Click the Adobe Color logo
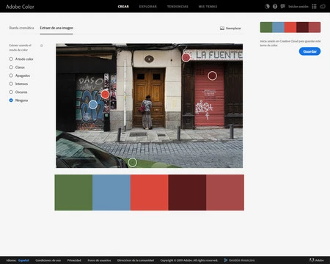This screenshot has height=264, width=330. click(x=20, y=7)
